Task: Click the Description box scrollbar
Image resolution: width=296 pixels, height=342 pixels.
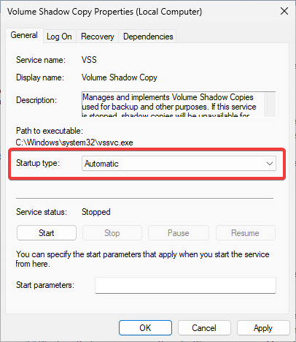Action: click(270, 104)
